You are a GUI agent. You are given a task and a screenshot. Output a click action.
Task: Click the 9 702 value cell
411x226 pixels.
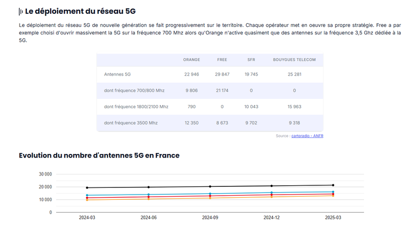(251, 123)
